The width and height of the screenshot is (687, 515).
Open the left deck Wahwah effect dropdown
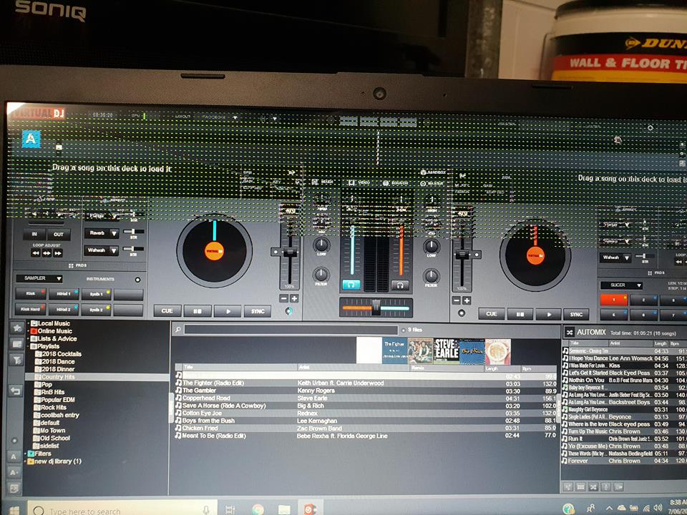[102, 250]
